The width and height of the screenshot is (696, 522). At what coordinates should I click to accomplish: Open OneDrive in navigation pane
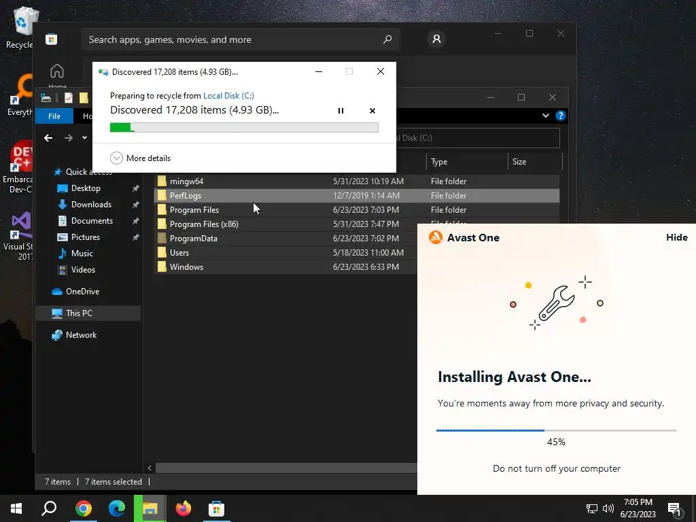click(x=82, y=292)
